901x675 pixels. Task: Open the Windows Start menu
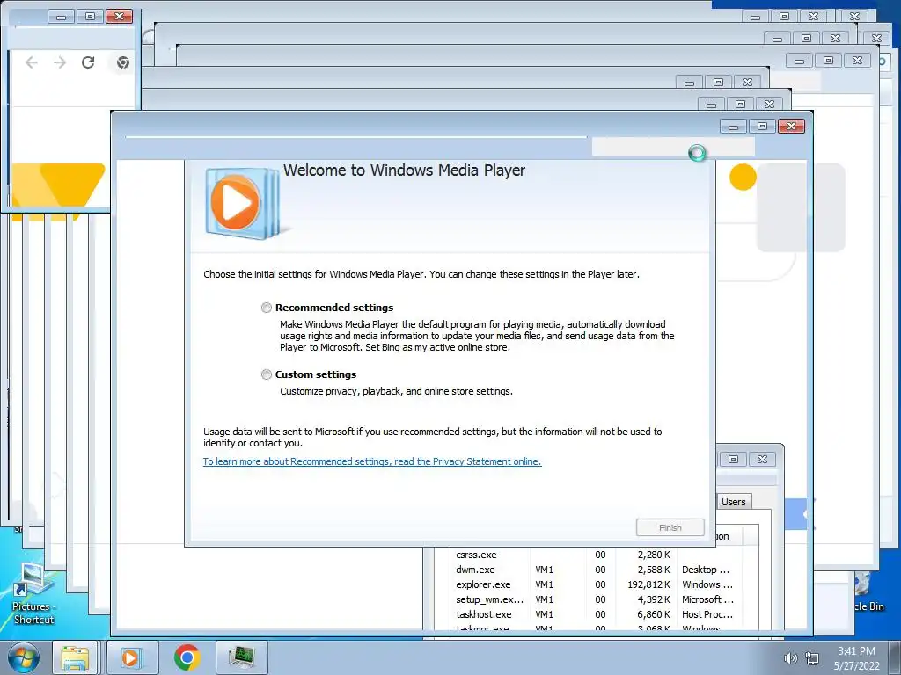pos(24,657)
